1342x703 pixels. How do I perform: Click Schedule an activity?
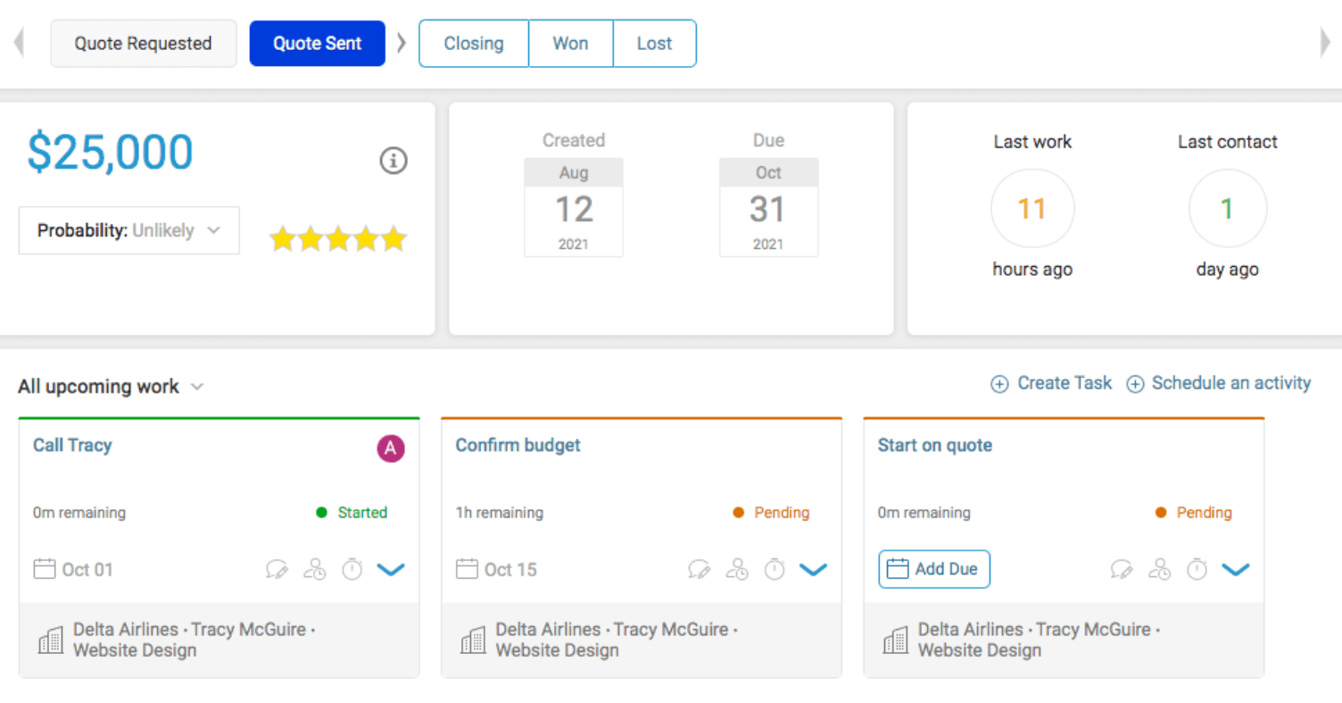[x=1231, y=383]
